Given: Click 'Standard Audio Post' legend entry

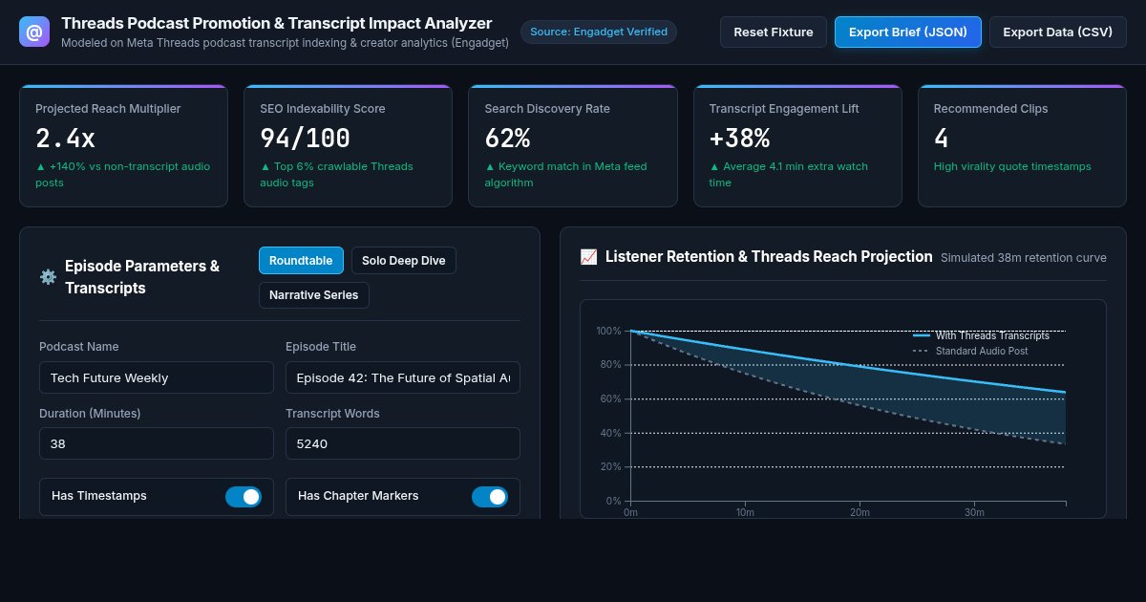Looking at the screenshot, I should [x=970, y=351].
